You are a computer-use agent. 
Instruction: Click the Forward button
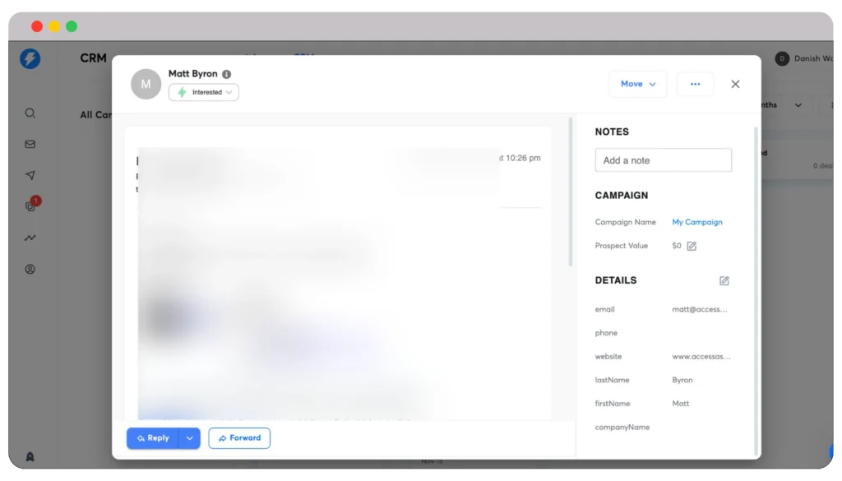(x=239, y=438)
